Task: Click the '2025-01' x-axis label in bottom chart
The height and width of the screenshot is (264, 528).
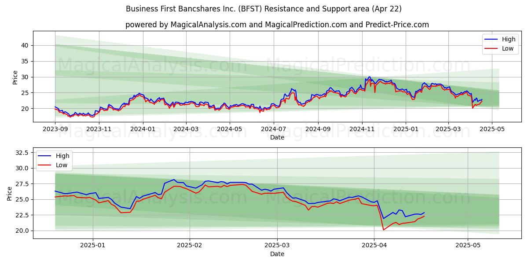Action: click(92, 246)
